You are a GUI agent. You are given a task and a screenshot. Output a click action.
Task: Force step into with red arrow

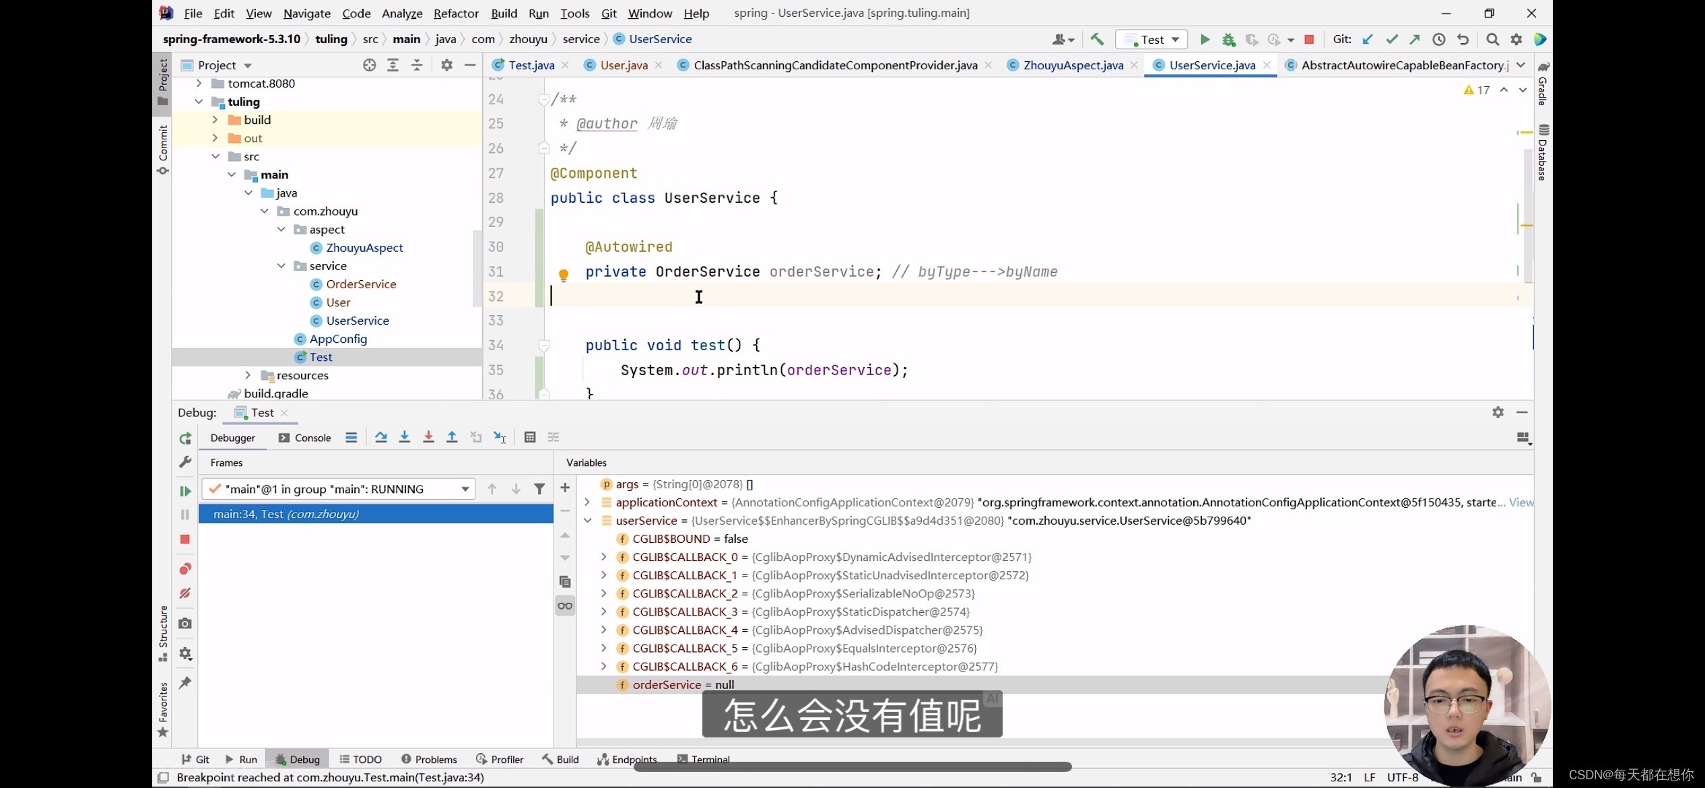[428, 437]
